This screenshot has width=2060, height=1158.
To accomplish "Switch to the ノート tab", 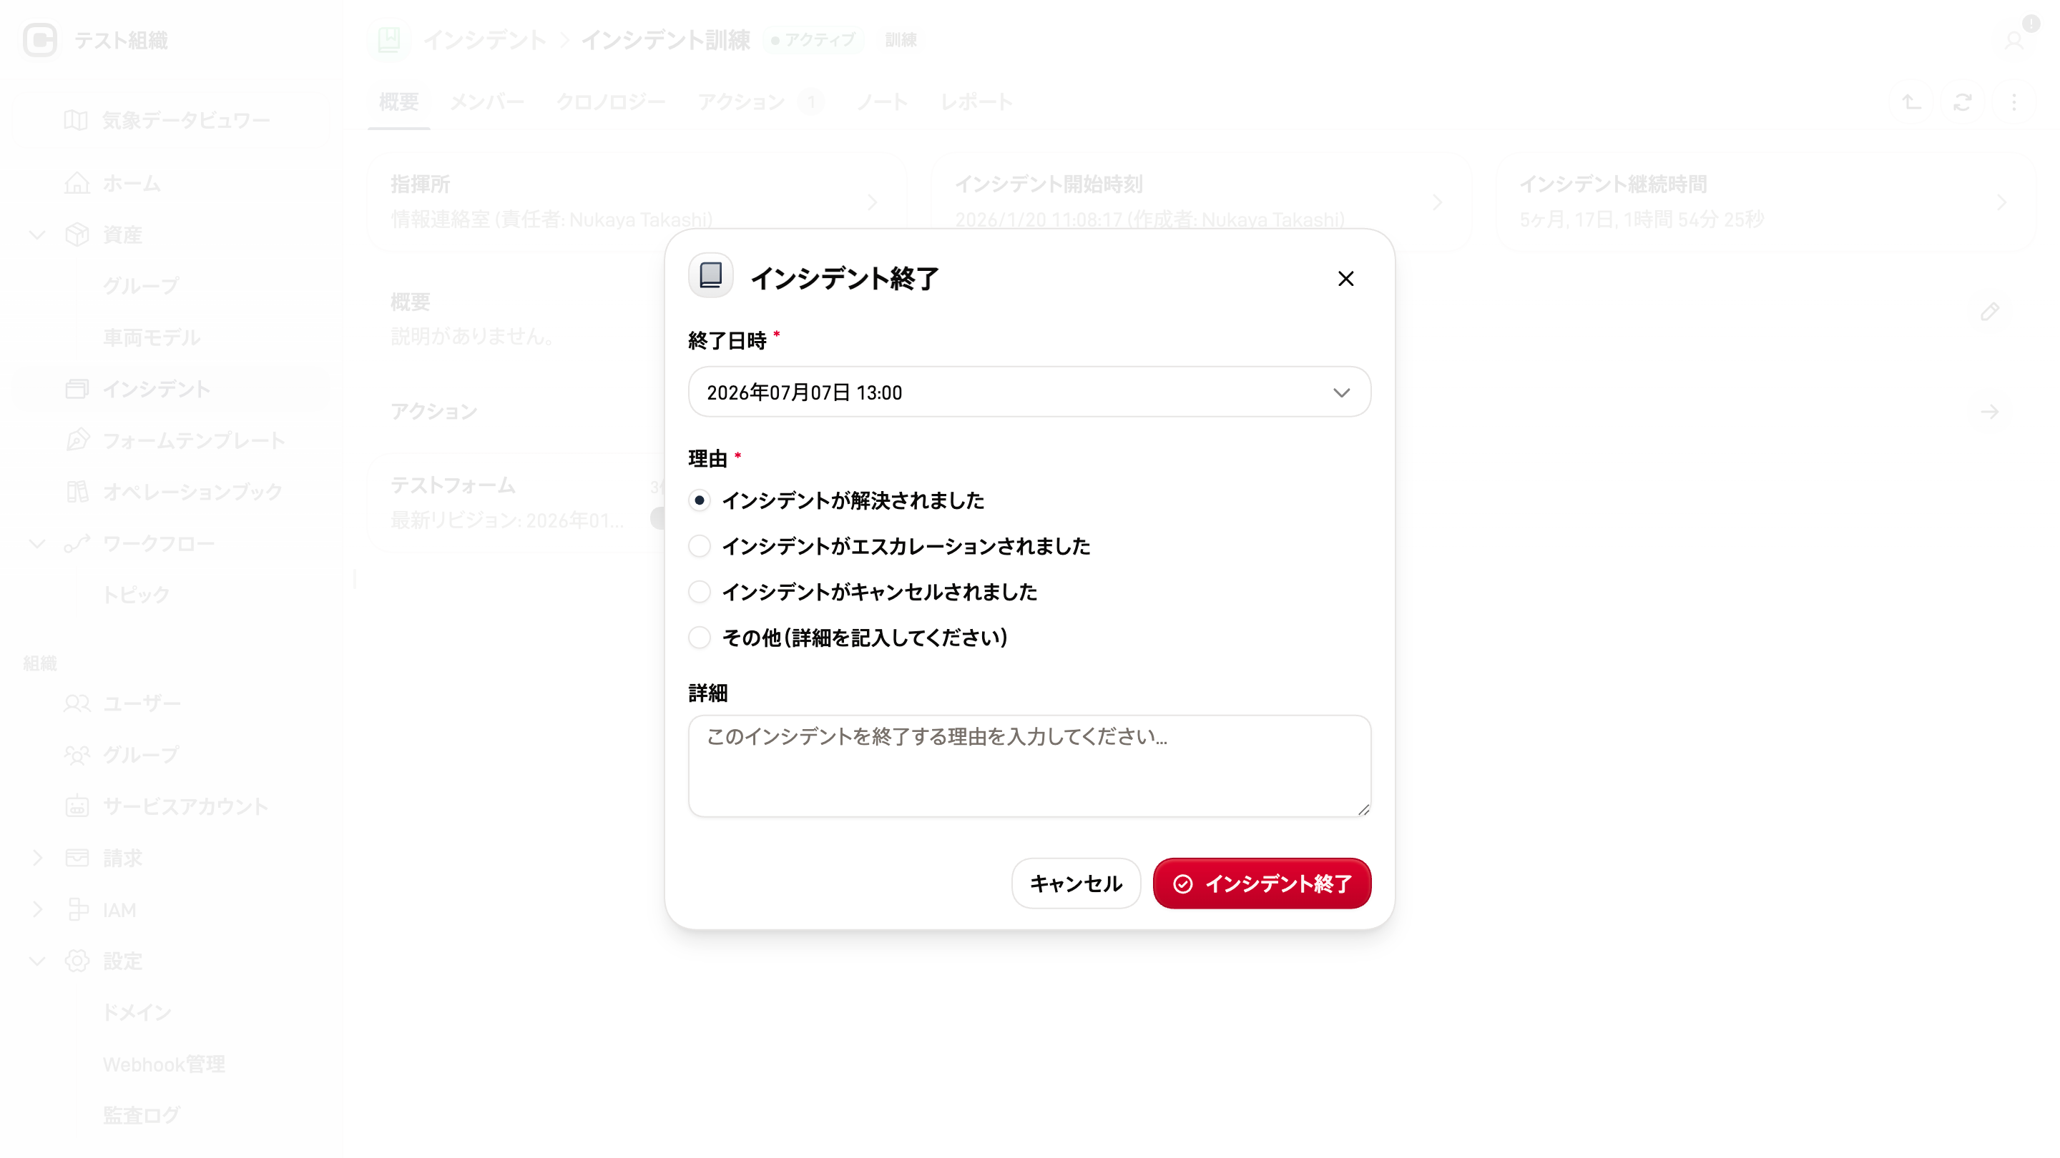I will click(x=882, y=102).
